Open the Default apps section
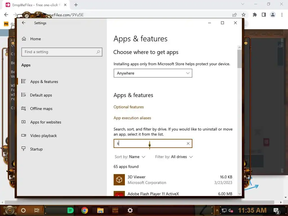 pos(62,95)
